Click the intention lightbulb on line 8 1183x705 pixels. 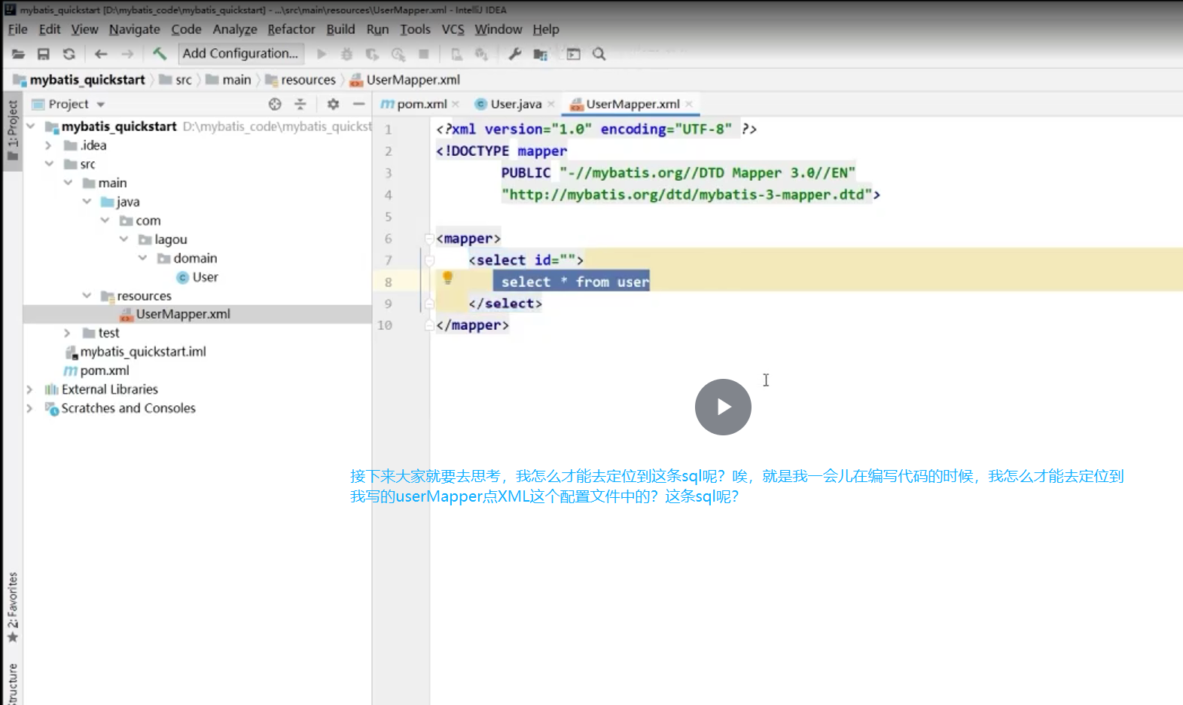(x=447, y=278)
